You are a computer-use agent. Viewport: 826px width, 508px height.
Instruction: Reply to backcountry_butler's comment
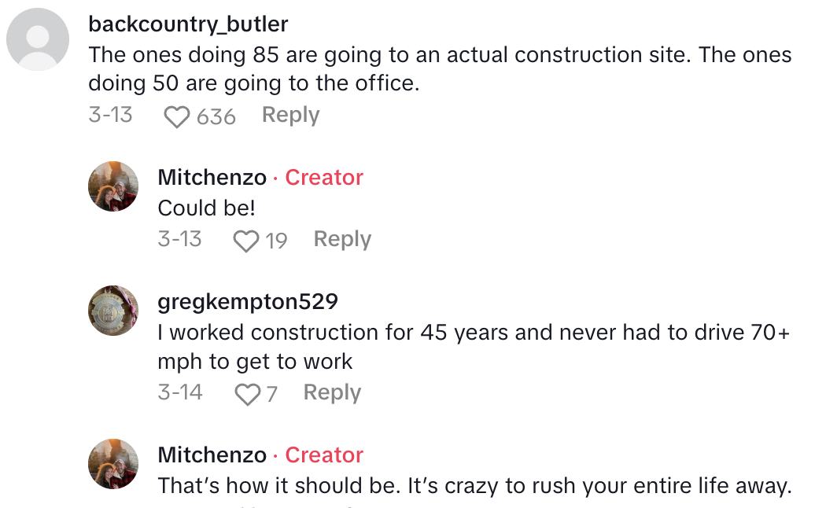click(x=290, y=115)
